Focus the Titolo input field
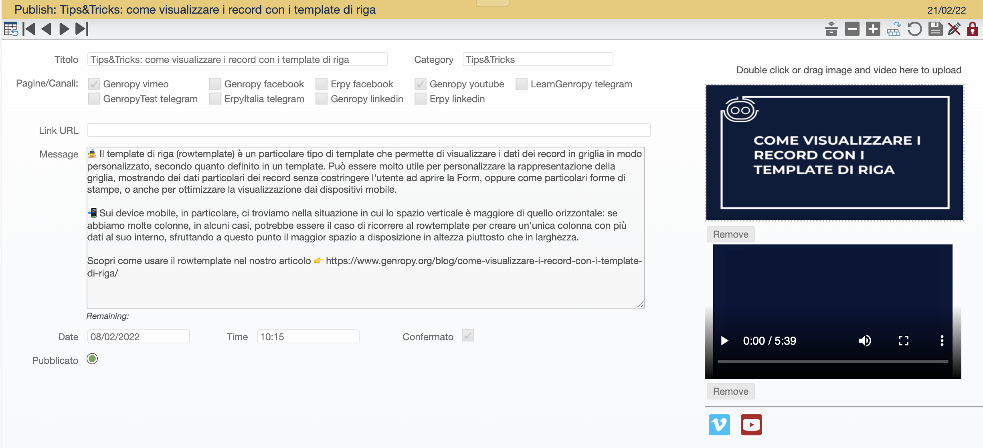The width and height of the screenshot is (983, 448). pos(237,59)
